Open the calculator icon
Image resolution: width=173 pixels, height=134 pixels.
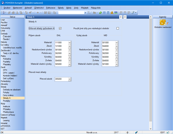(x=108, y=12)
